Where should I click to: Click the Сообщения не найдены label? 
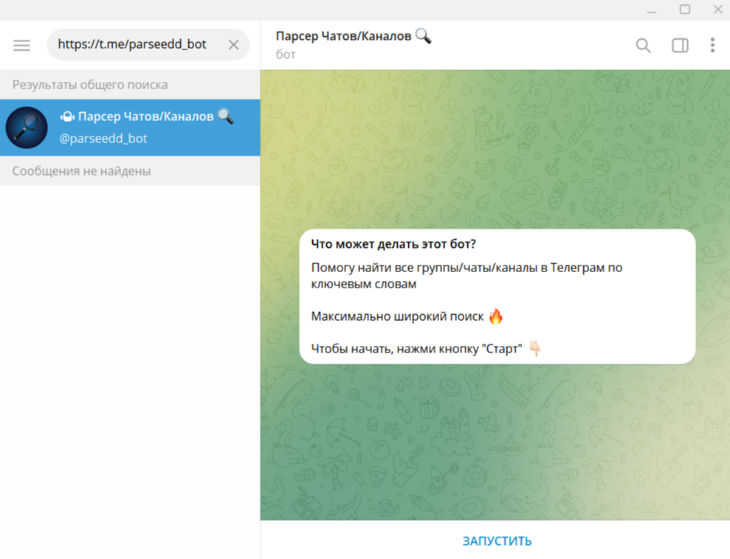coord(81,171)
